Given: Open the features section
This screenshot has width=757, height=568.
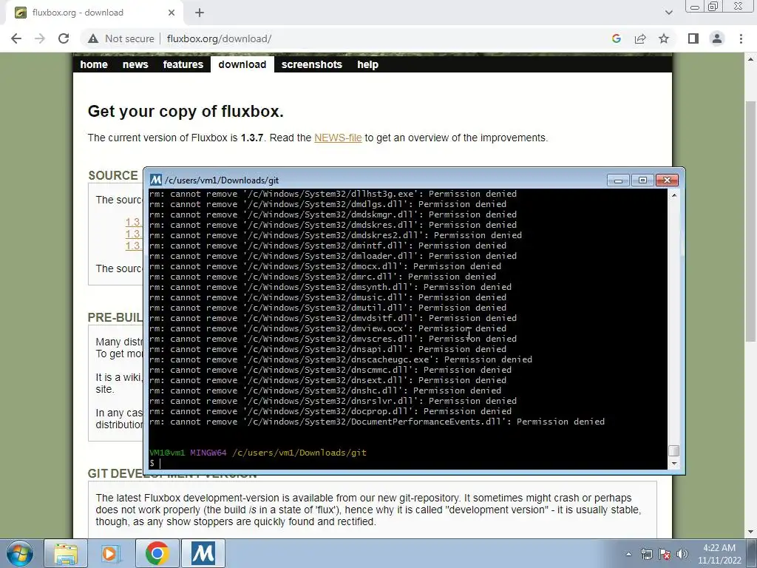Looking at the screenshot, I should tap(183, 65).
